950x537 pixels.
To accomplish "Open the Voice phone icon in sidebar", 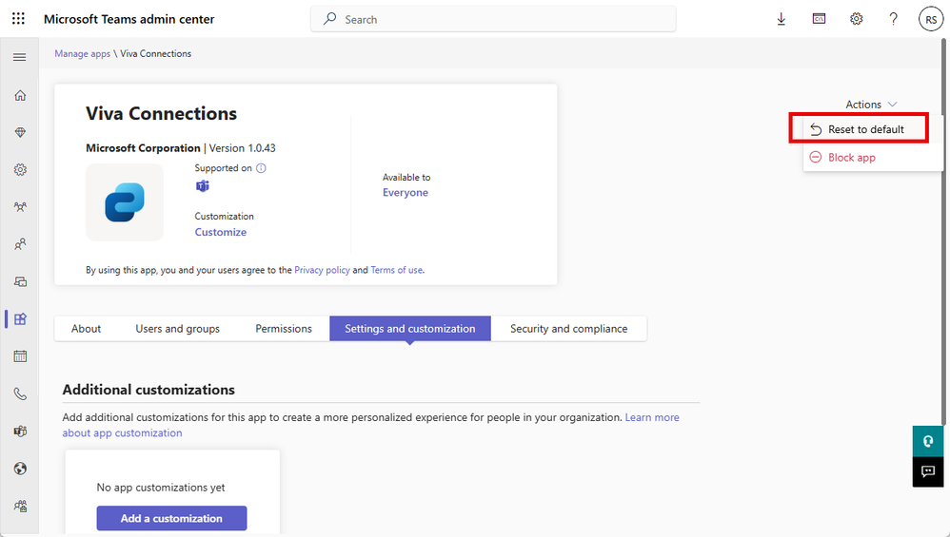I will [20, 393].
